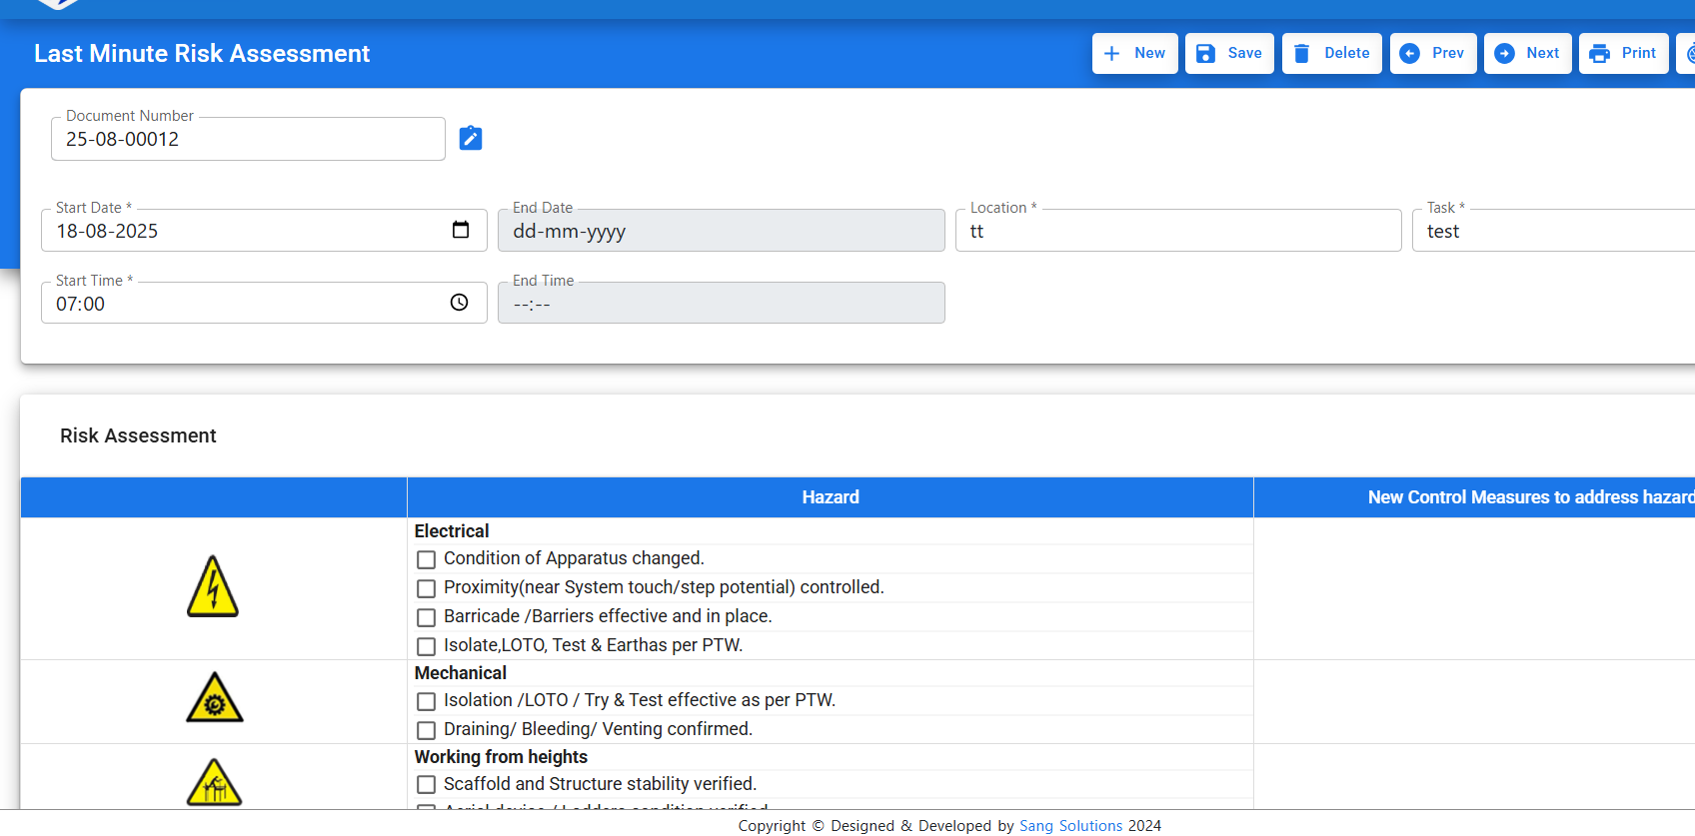This screenshot has height=836, width=1695.
Task: Click the Electrical hazard warning icon
Action: pos(213,587)
